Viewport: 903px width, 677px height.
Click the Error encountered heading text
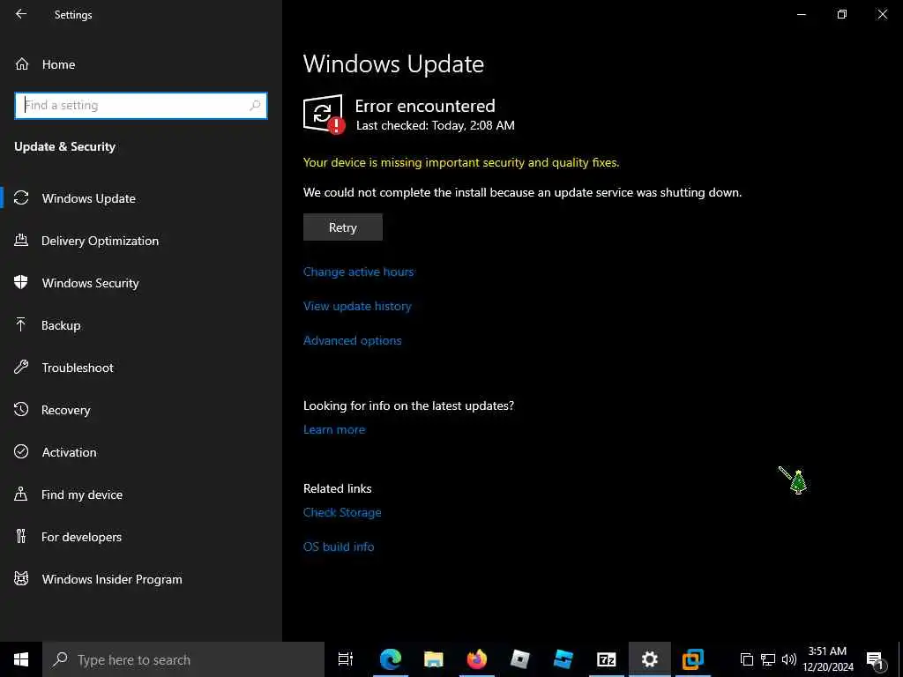coord(425,106)
